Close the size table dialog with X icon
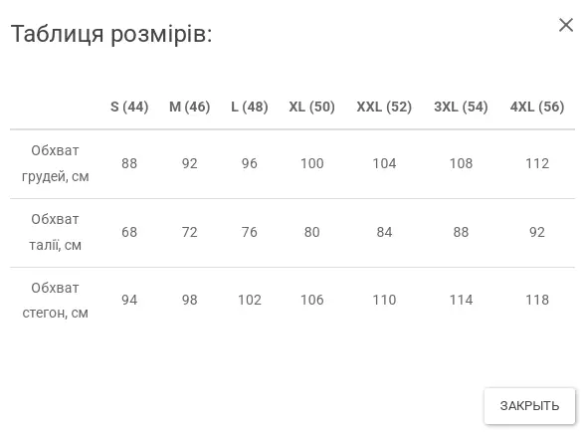 coord(566,25)
